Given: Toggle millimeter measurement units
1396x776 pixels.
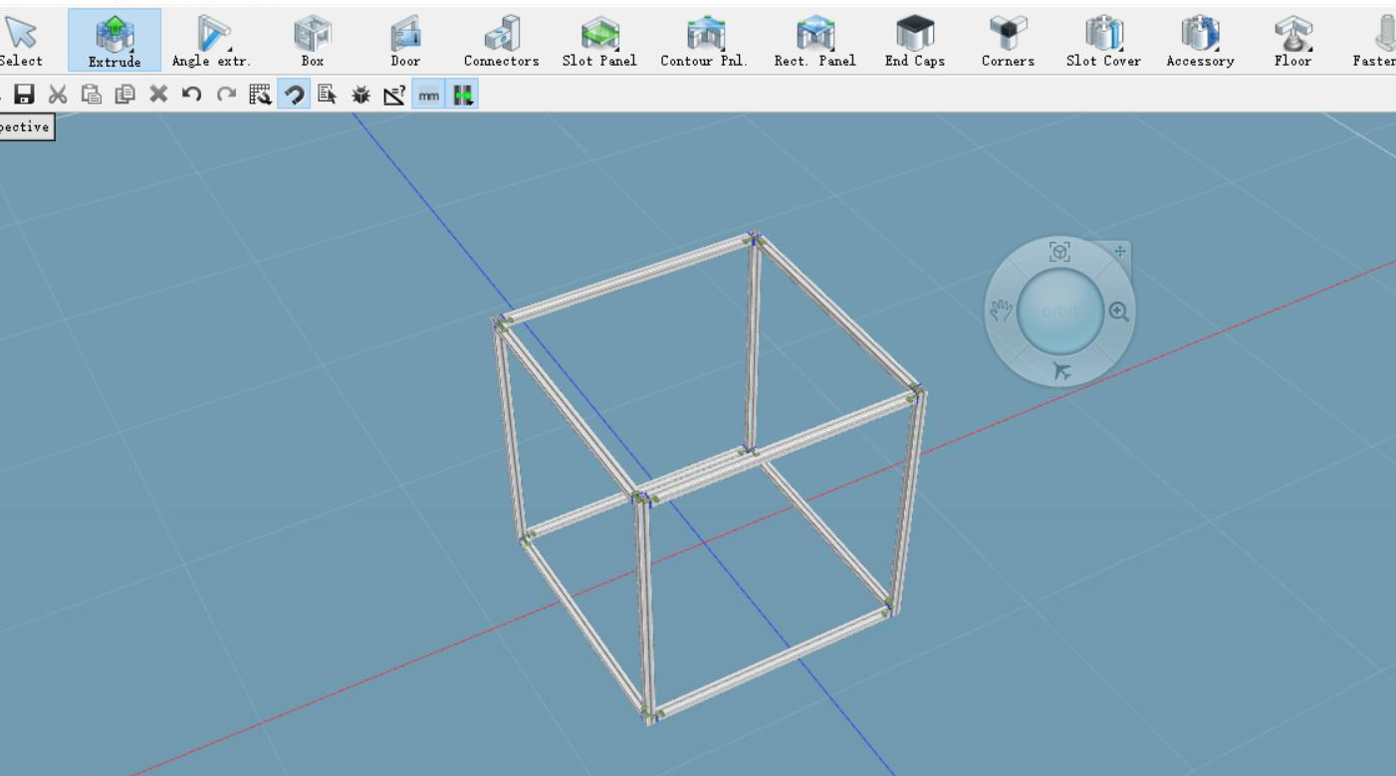Looking at the screenshot, I should [x=426, y=95].
